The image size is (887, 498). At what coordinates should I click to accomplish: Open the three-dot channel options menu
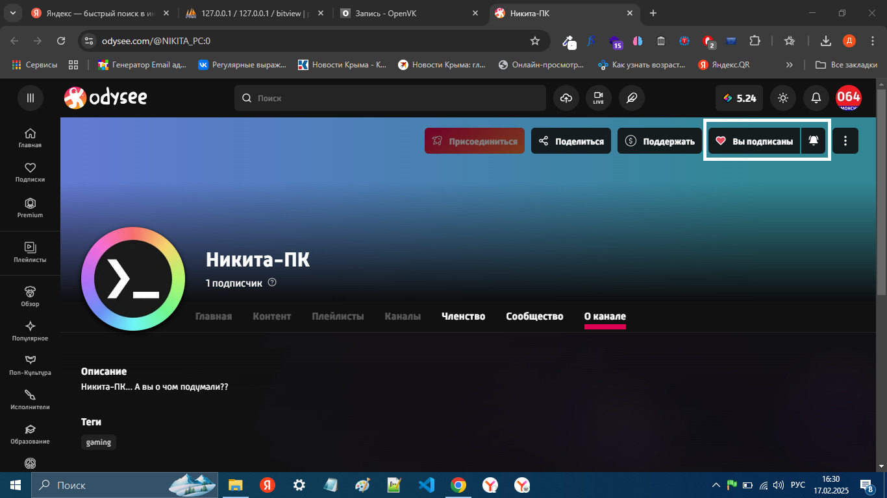click(845, 141)
